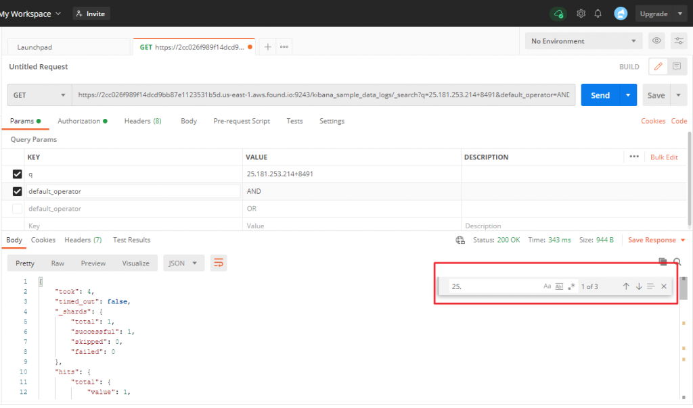Open the Headers (8) request tab

tap(143, 121)
